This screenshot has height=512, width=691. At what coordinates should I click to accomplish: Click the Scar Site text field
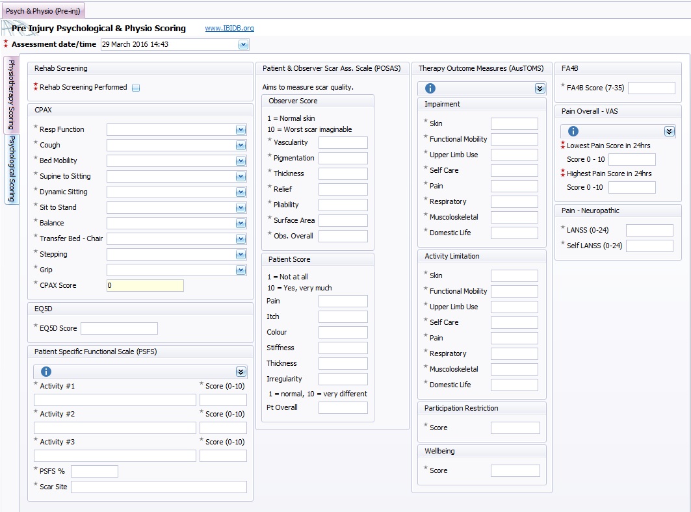point(159,487)
